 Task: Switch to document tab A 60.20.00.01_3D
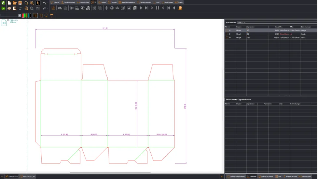click(28, 176)
